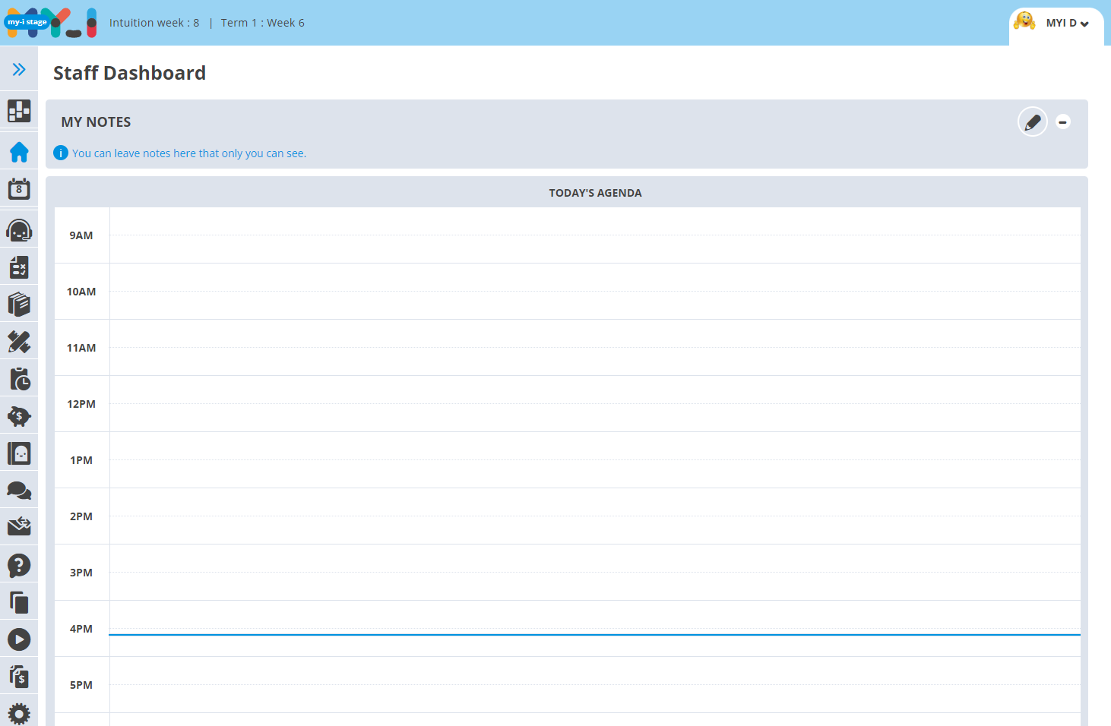Viewport: 1111px width, 726px height.
Task: Click the question mark help icon
Action: [x=19, y=565]
